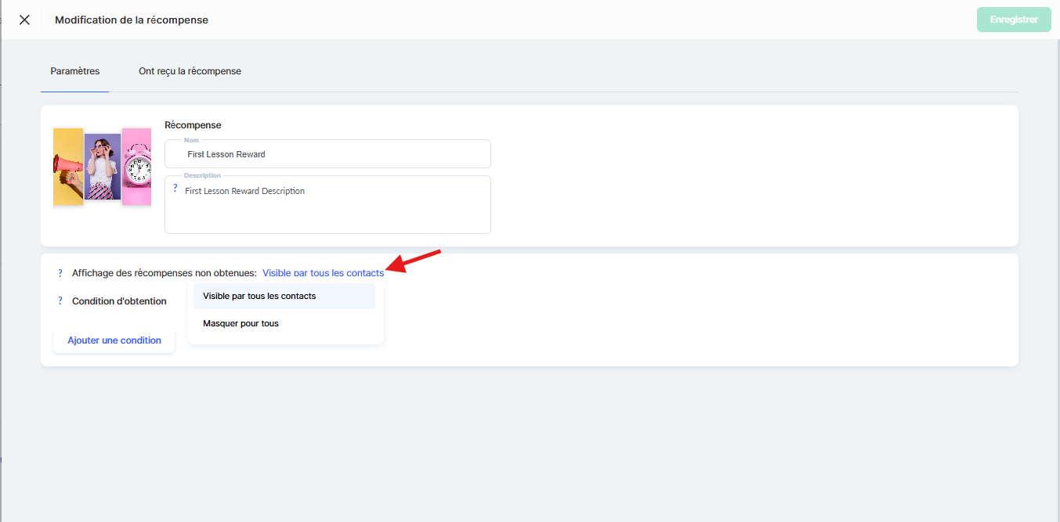Click help icon beside Condition d'obtention
The height and width of the screenshot is (522, 1060).
(60, 301)
